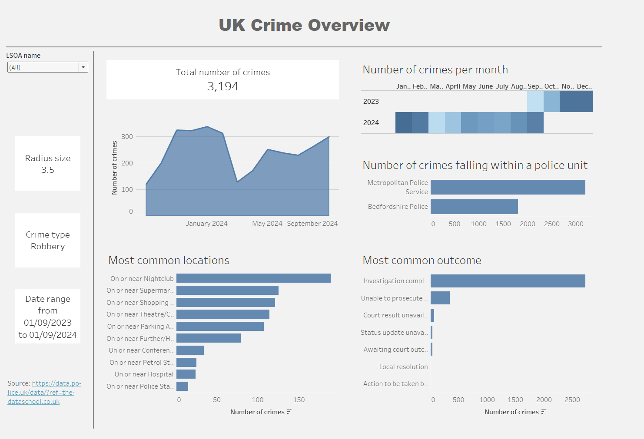Click the March 2024 heatmap cell
The height and width of the screenshot is (439, 644).
pyautogui.click(x=437, y=122)
